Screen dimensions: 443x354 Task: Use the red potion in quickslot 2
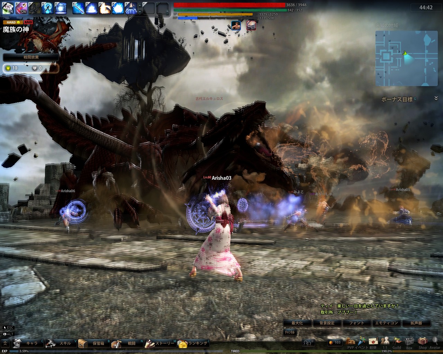tap(21, 8)
